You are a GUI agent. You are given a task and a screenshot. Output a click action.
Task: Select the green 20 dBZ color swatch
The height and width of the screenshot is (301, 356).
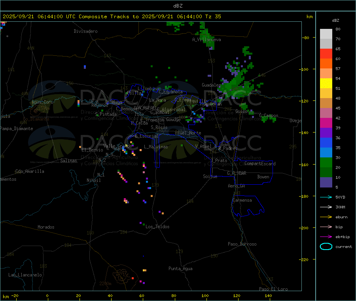[x=326, y=162]
